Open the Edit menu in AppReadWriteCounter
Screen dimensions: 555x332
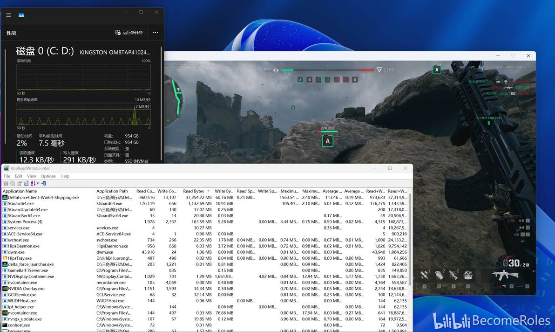point(19,176)
